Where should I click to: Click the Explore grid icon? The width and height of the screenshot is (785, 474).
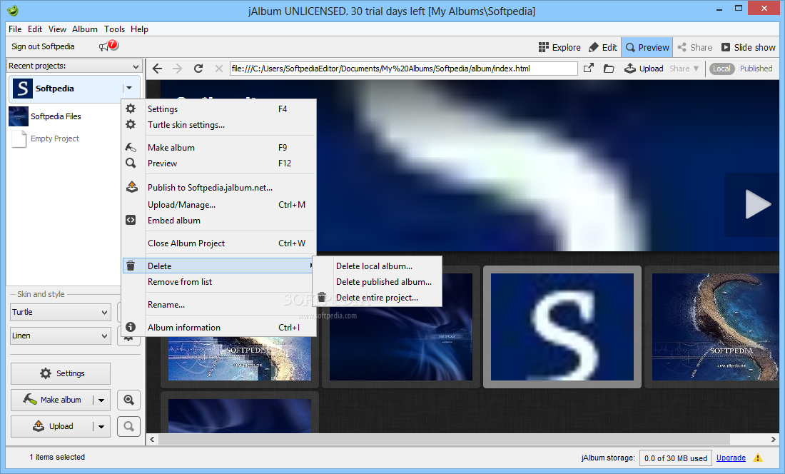(544, 47)
